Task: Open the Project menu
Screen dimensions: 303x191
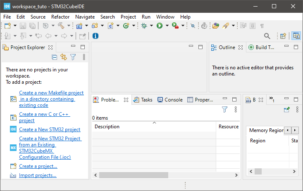Action: click(128, 17)
